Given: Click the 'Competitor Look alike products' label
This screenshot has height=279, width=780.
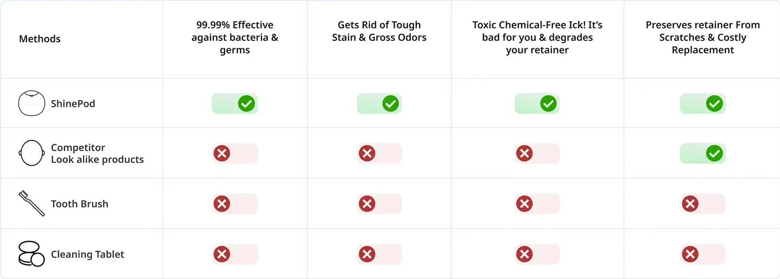Looking at the screenshot, I should [97, 154].
